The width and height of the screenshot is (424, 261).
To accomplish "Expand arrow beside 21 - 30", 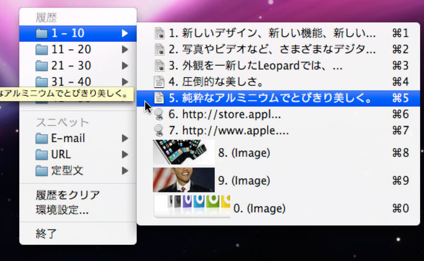I will tap(125, 66).
